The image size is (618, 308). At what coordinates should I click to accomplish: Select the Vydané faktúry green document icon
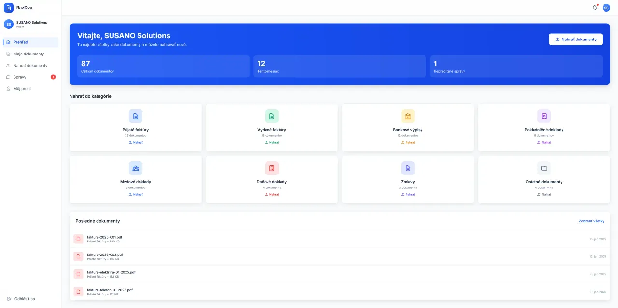click(x=272, y=116)
